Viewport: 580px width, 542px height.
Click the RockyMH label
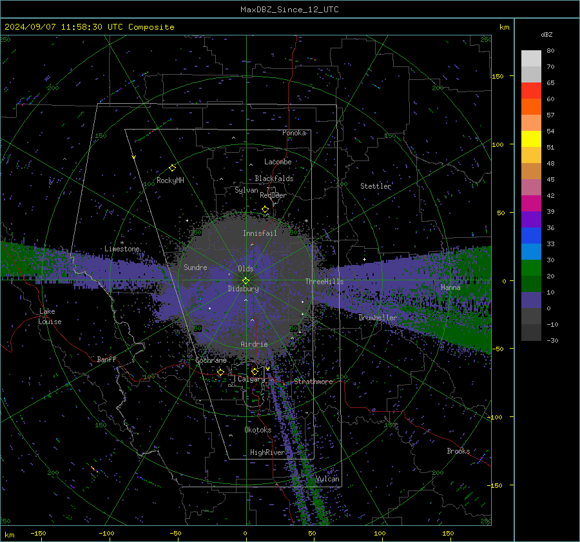[170, 180]
